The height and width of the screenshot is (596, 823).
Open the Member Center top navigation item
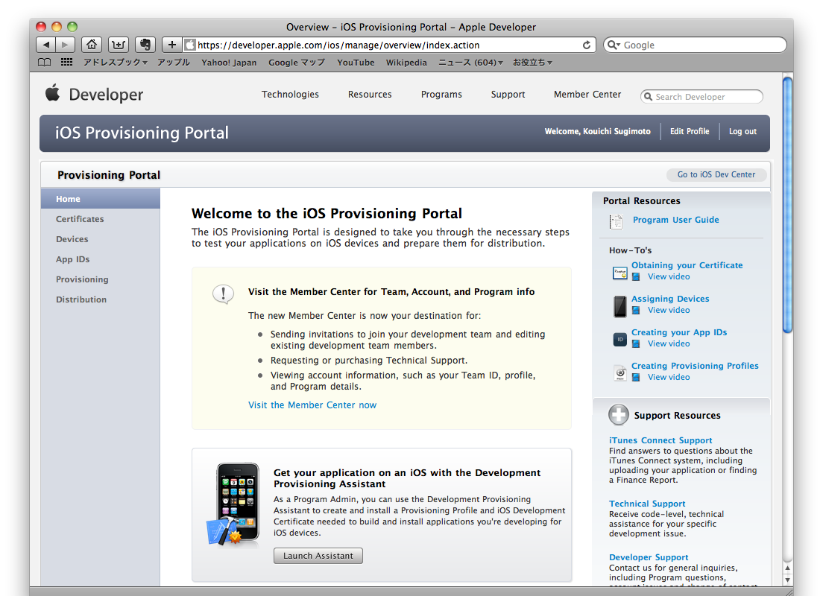click(x=587, y=95)
